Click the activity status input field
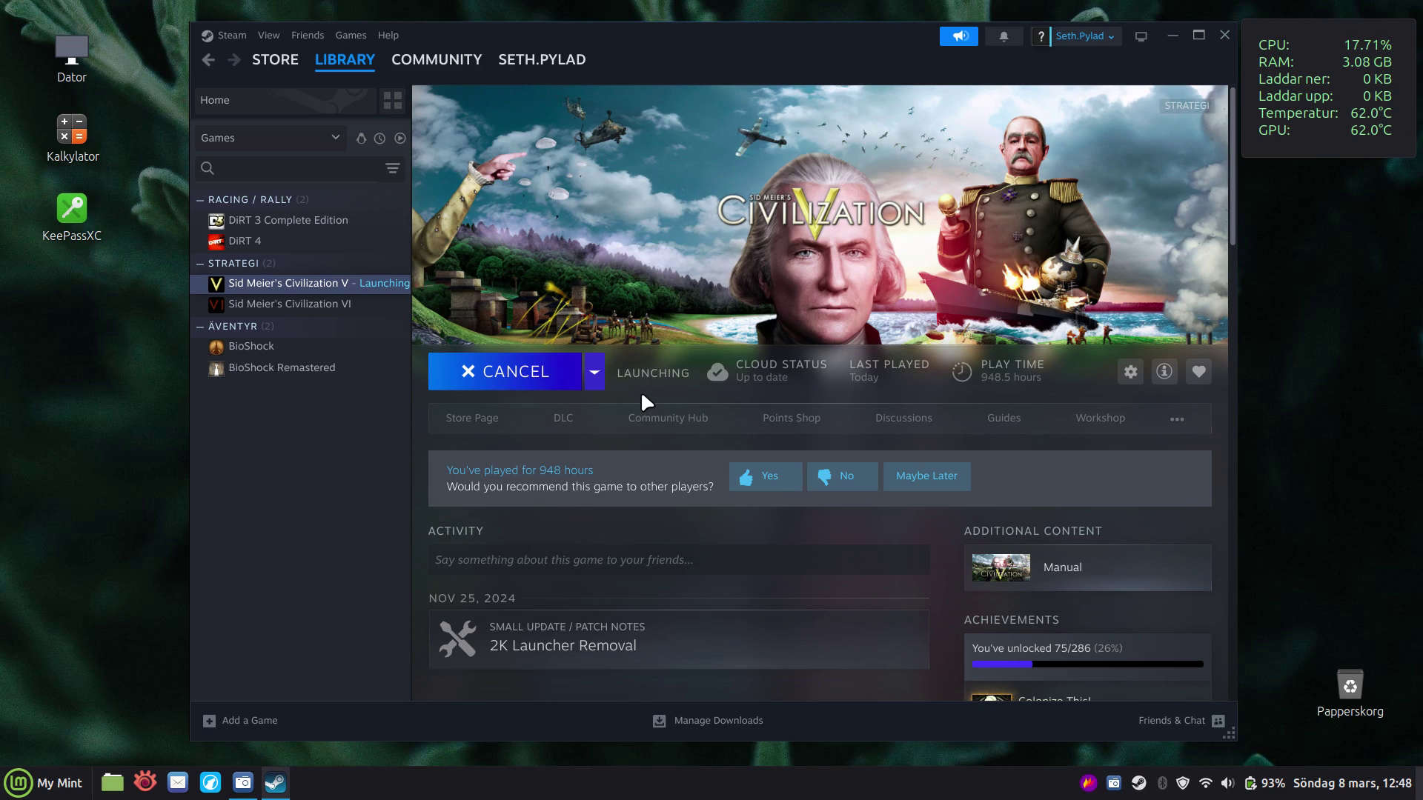1423x800 pixels. 678,560
